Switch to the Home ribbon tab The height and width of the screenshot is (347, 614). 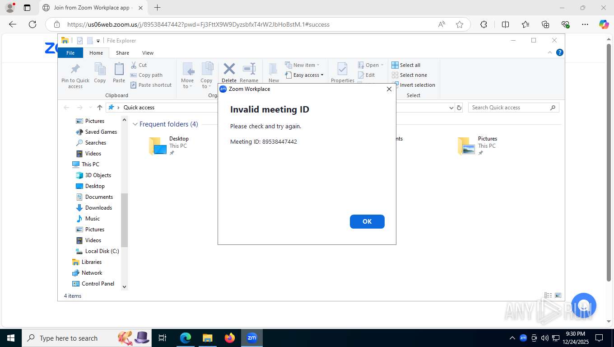[x=96, y=53]
